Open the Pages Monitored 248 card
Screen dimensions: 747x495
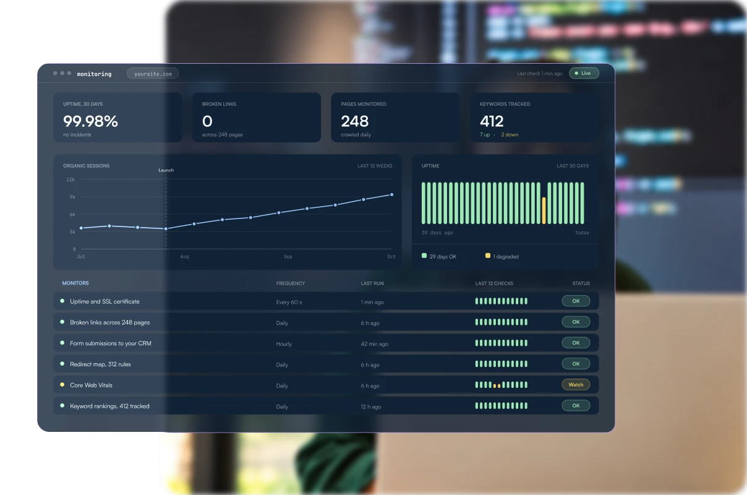click(395, 118)
